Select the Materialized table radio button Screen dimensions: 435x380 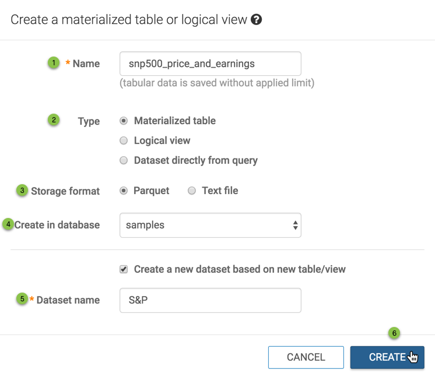click(124, 121)
